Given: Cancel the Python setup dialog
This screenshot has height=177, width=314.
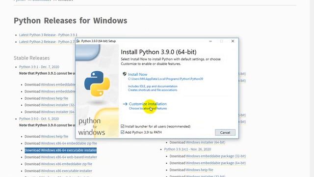Looking at the screenshot, I should click(x=225, y=132).
